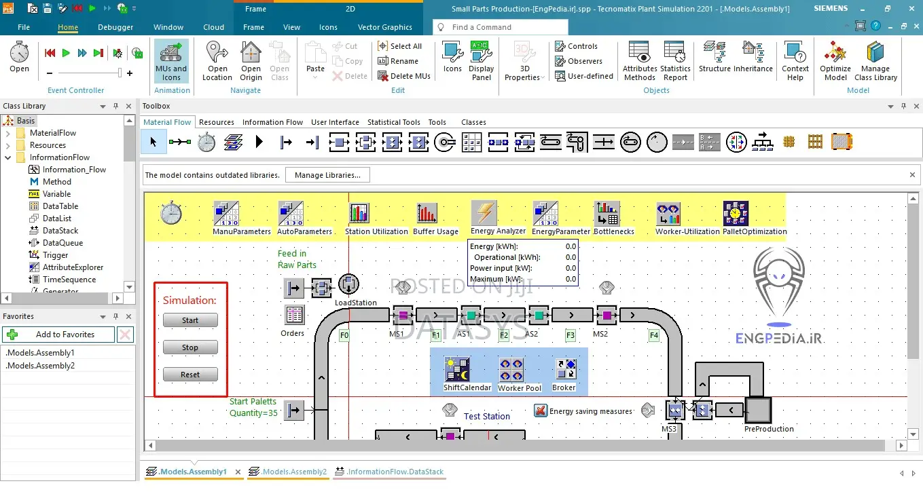Open Energy Analyzer object
This screenshot has height=494, width=923.
click(484, 212)
